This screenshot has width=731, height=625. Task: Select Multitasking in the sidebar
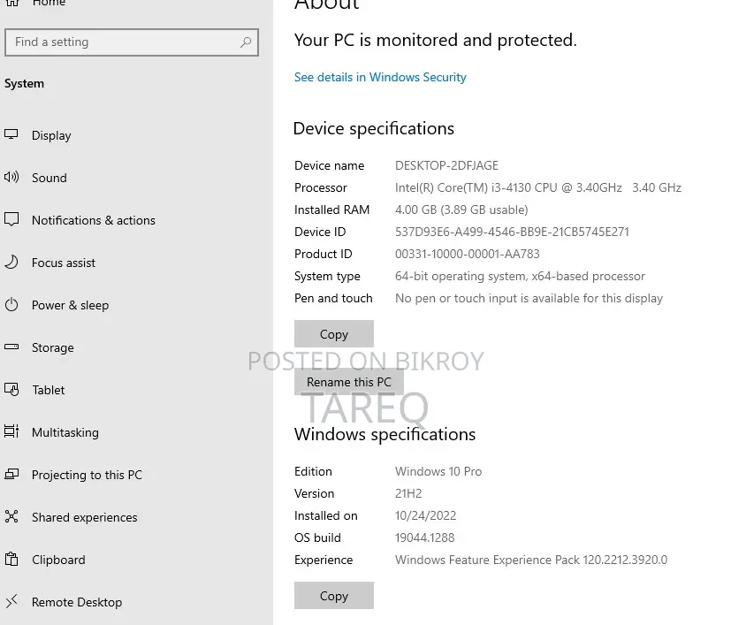[x=65, y=432]
